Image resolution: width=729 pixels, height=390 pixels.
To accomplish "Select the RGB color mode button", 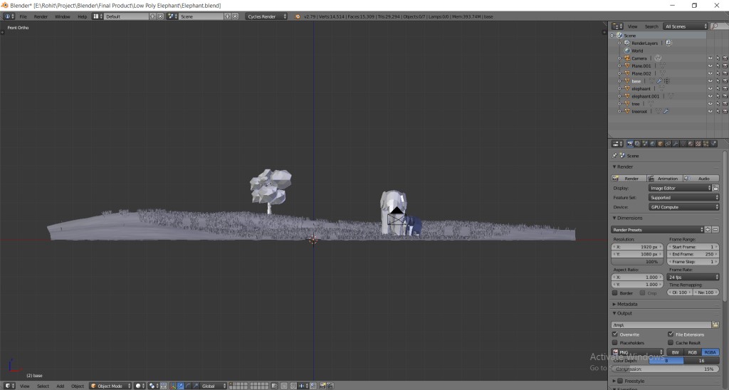I will 693,352.
